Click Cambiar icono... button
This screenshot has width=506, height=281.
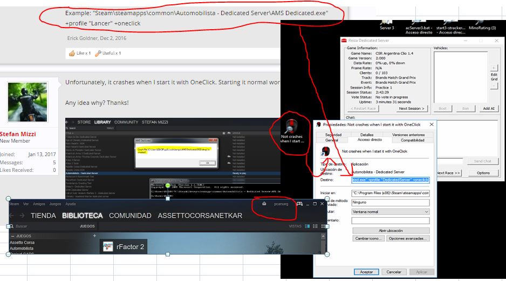[x=368, y=238]
